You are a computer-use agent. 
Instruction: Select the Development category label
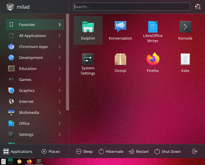(x=31, y=58)
